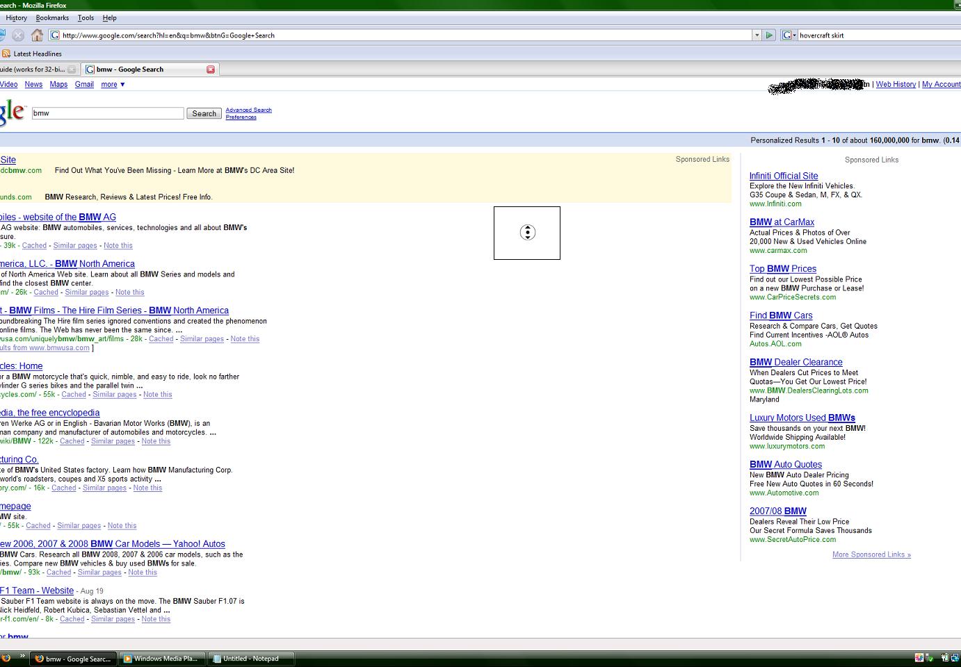Screen dimensions: 961x667
Task: Open the My Account link
Action: (942, 84)
